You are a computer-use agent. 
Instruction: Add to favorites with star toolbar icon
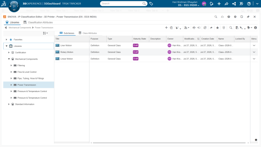pyautogui.click(x=217, y=28)
